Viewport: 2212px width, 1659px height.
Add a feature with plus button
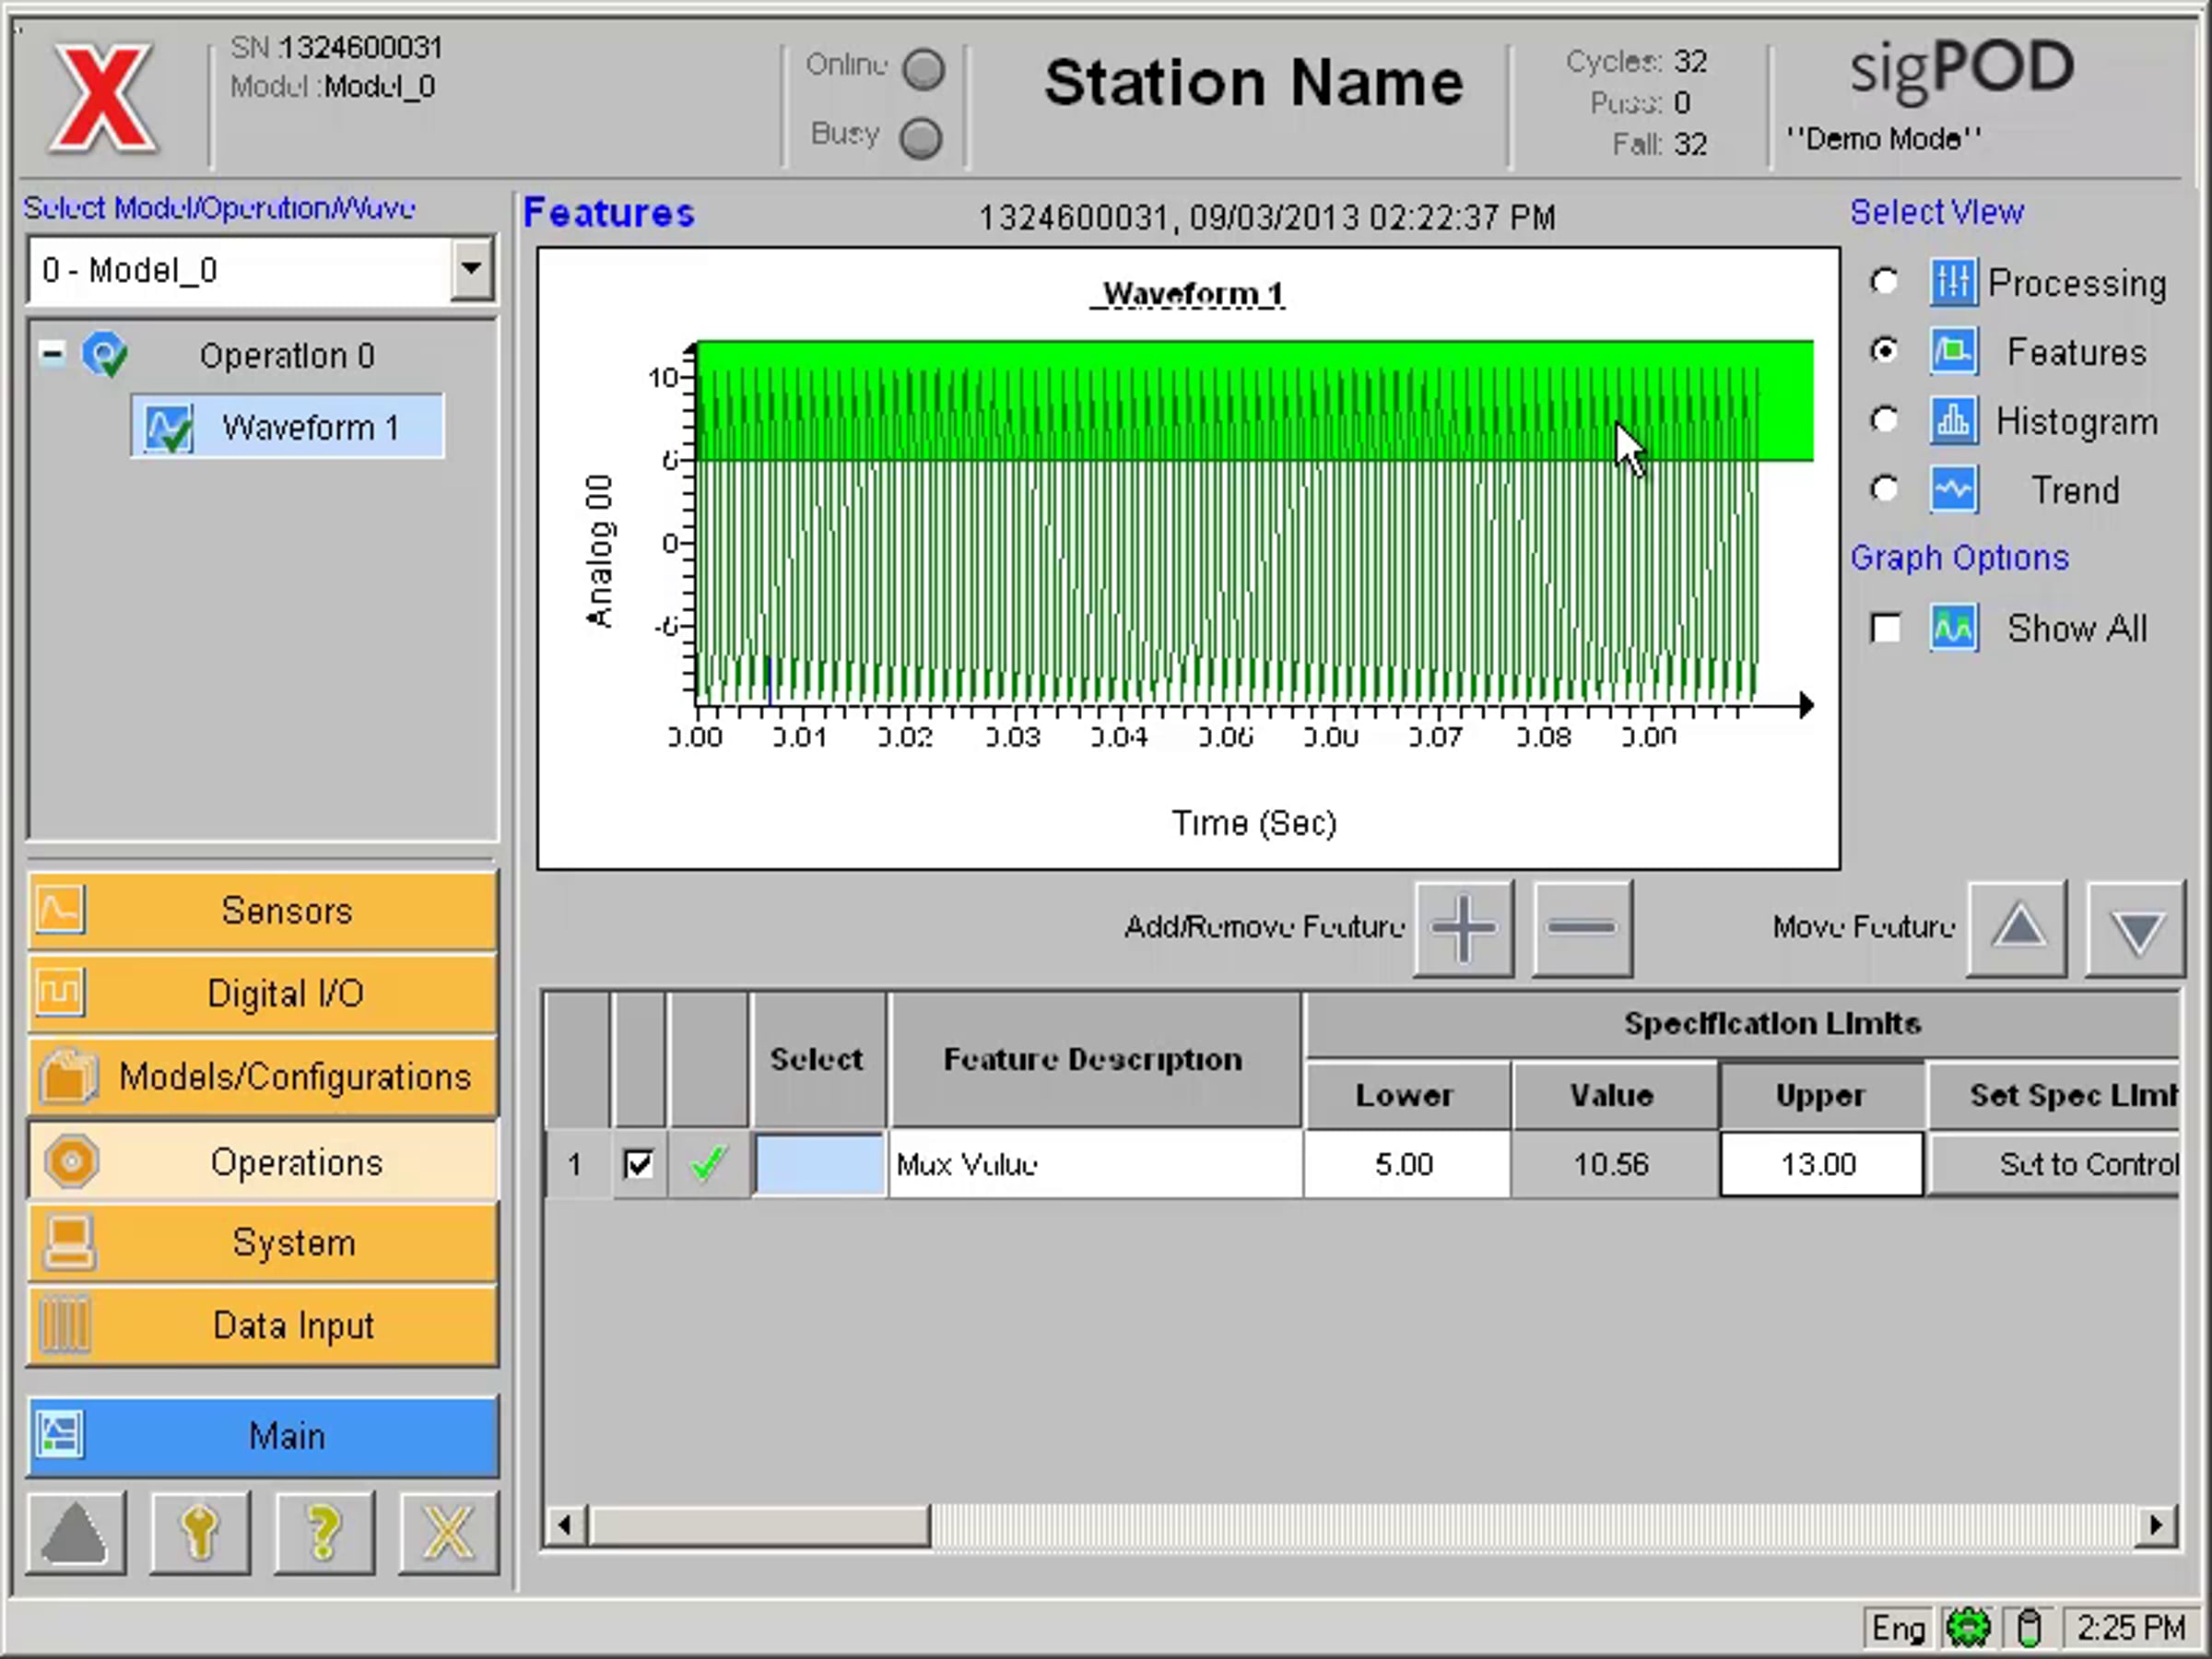click(1464, 929)
